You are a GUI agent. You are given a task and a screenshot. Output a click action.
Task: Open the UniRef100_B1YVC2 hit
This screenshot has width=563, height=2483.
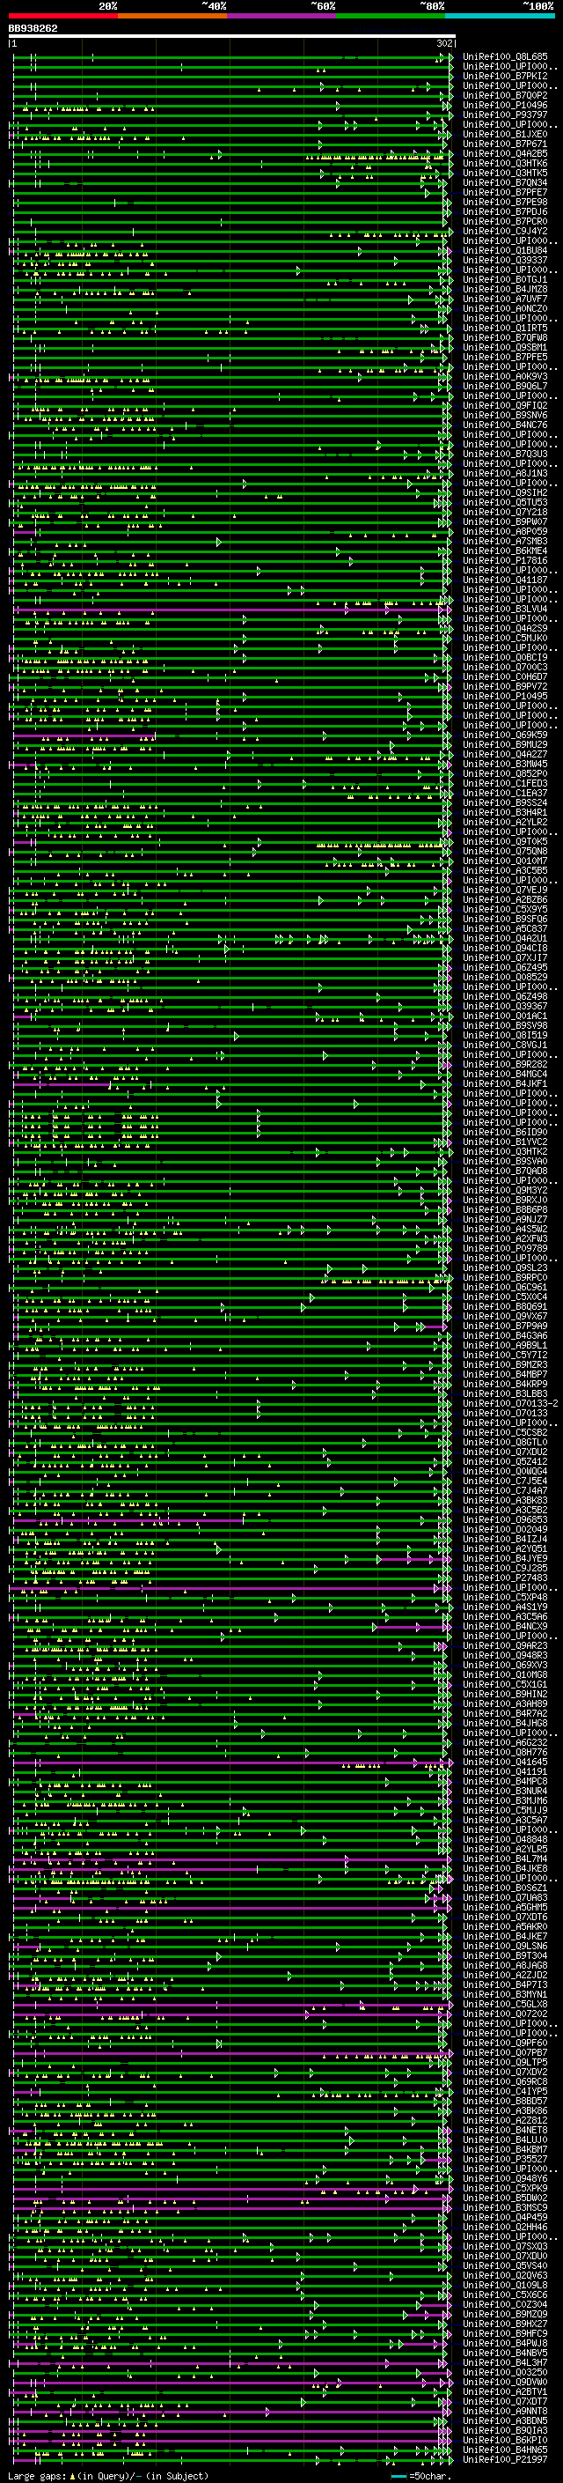pyautogui.click(x=505, y=1142)
